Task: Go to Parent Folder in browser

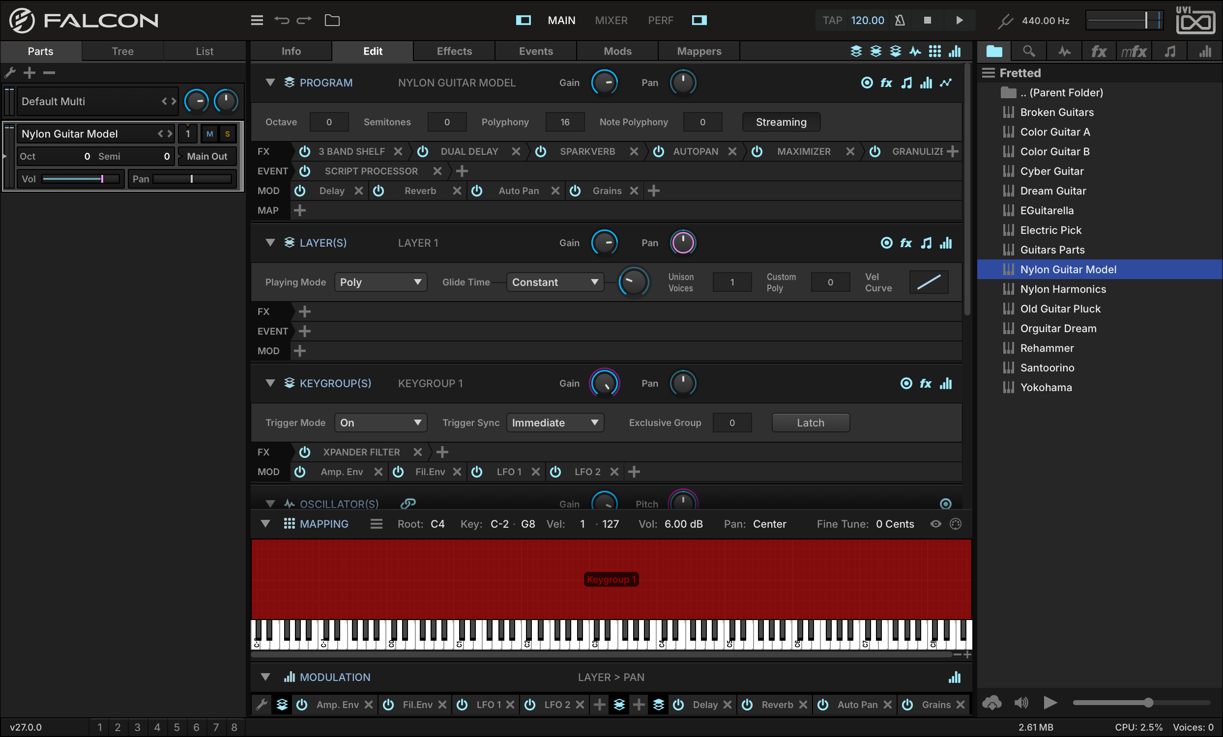Action: 1100,93
